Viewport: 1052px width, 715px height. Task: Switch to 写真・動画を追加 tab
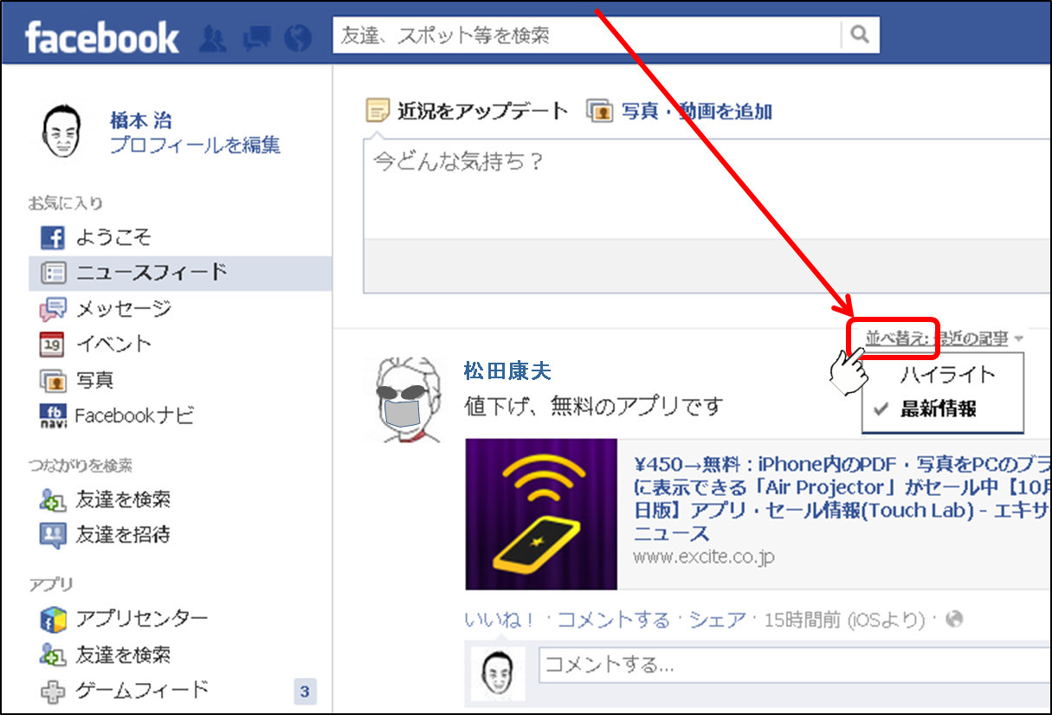pyautogui.click(x=695, y=112)
